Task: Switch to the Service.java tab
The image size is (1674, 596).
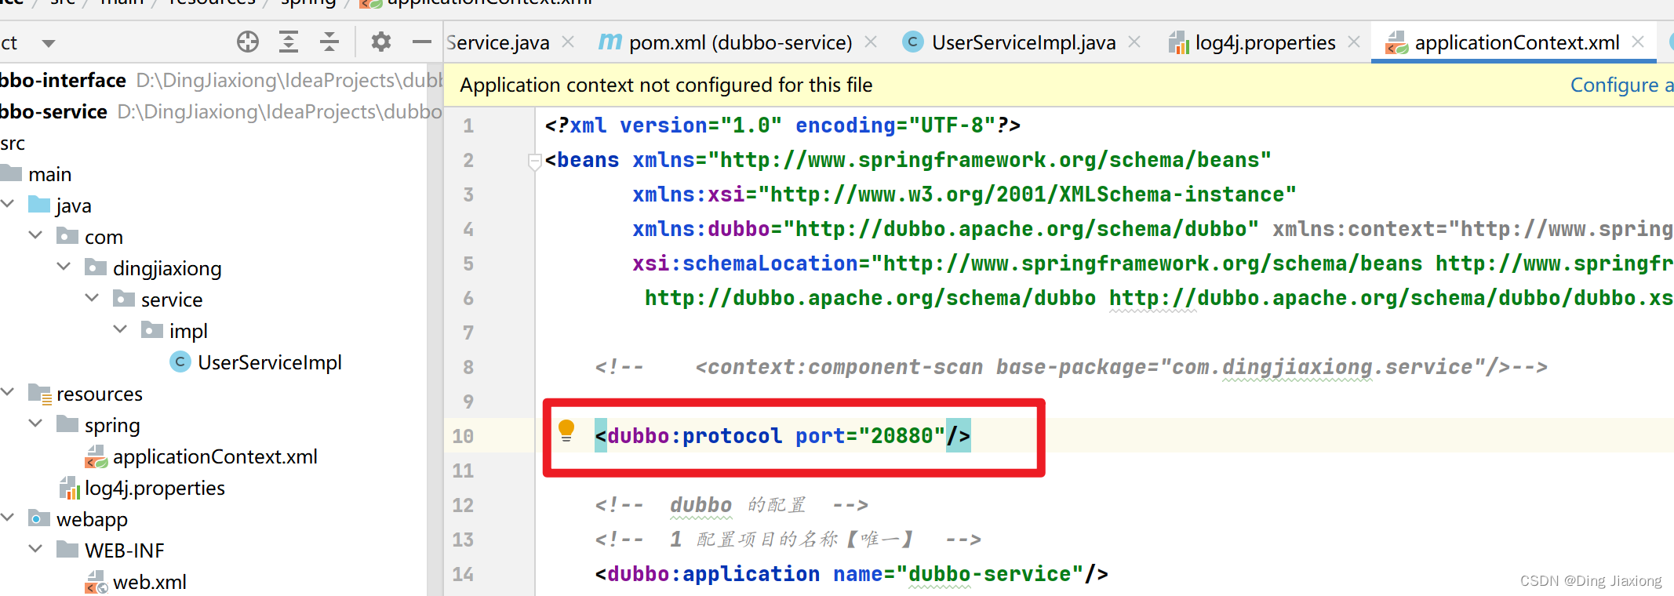Action: 498,42
